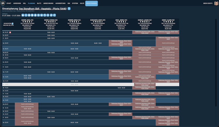Click the first toolbar icon before the plus
Screen dimensions: 219x127
tap(23, 15)
